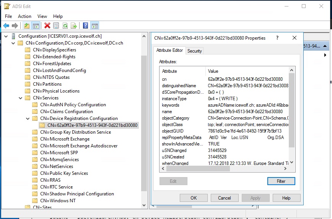Collapse CN=Device Registration Configuration node
The width and height of the screenshot is (332, 219).
[28, 119]
